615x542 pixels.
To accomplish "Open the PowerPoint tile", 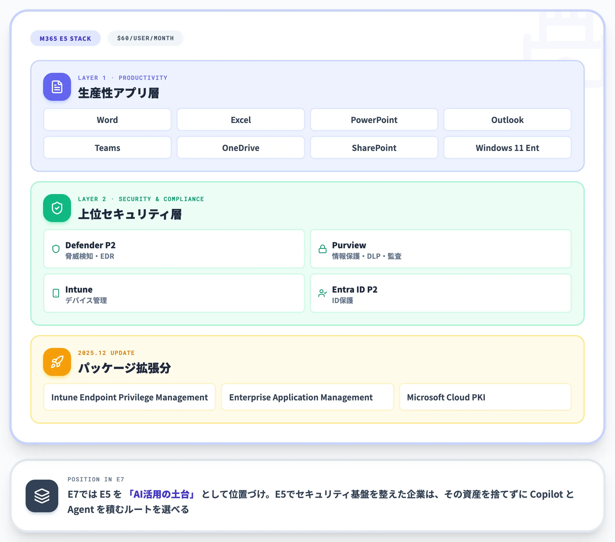I will point(374,120).
